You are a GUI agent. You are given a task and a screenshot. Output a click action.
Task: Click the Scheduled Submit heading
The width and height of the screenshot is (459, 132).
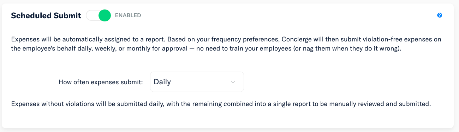[x=46, y=15]
